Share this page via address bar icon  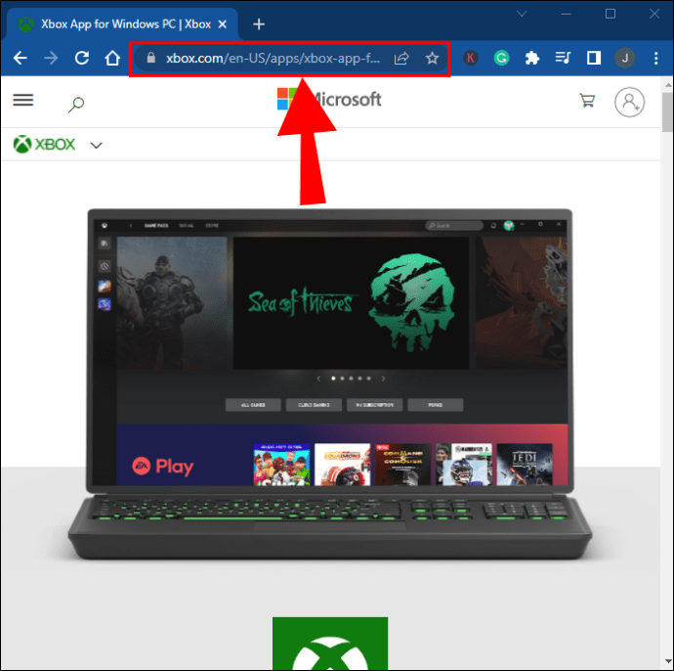pos(401,58)
